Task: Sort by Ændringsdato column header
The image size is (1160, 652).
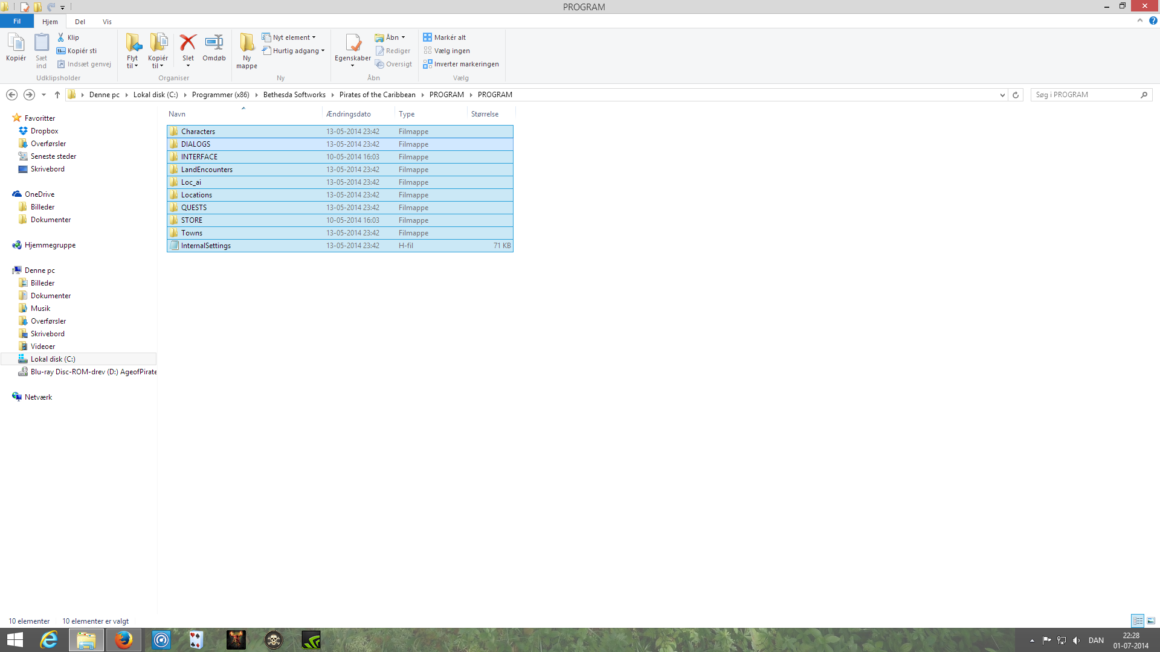Action: (358, 114)
